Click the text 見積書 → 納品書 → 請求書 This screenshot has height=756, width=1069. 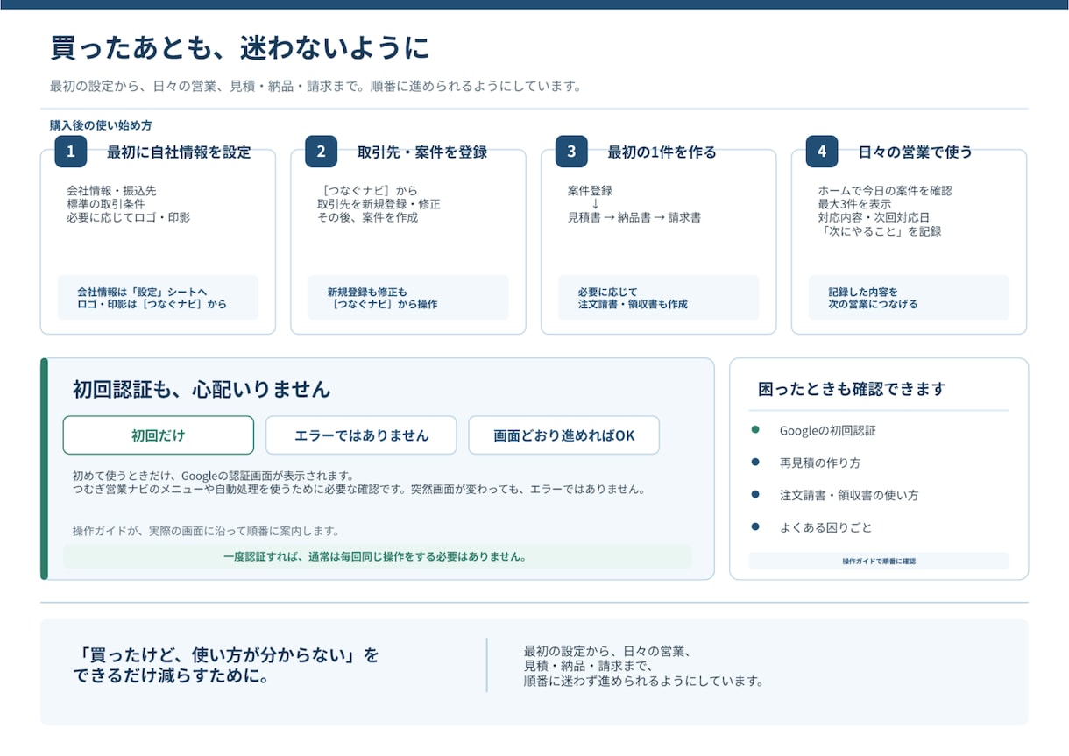coord(634,217)
